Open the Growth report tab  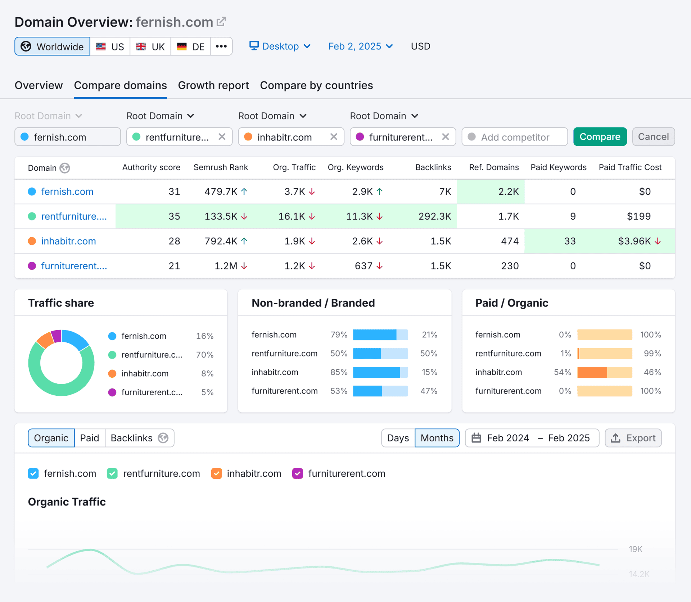213,85
